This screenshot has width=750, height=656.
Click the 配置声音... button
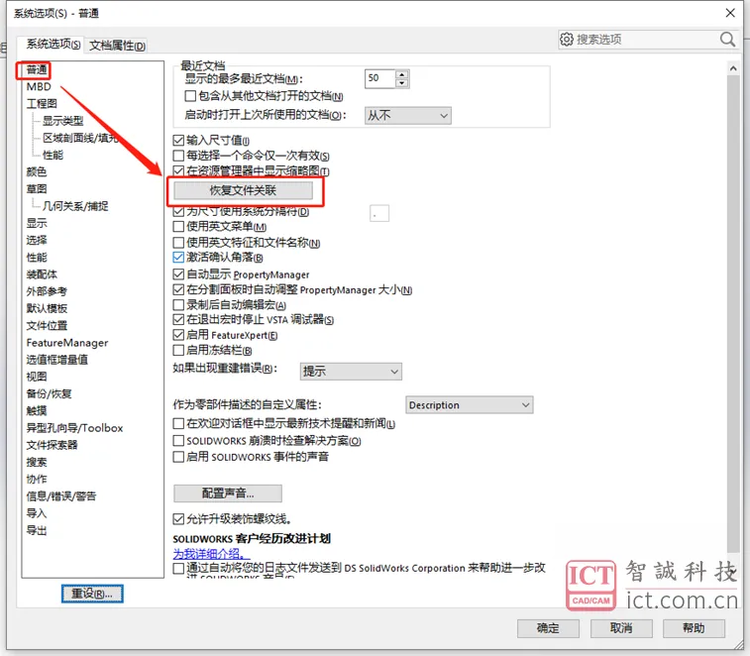pos(228,493)
